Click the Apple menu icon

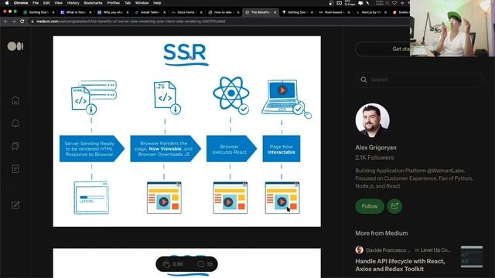click(7, 3)
